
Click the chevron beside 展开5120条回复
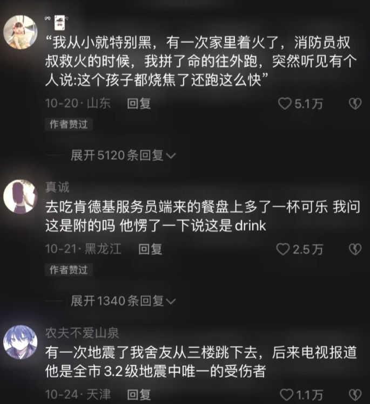click(x=171, y=156)
